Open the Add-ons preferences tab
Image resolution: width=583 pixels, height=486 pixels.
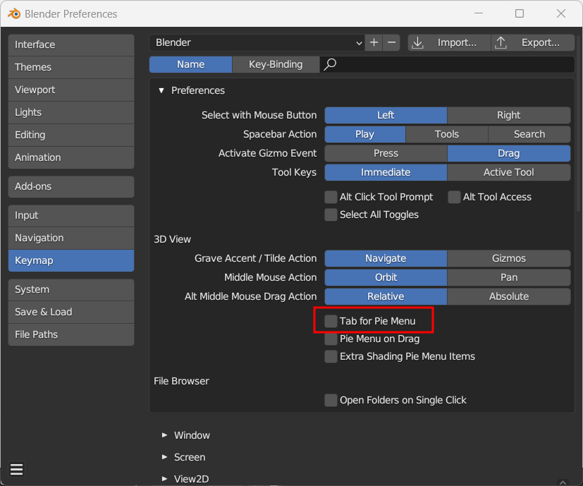click(x=71, y=186)
